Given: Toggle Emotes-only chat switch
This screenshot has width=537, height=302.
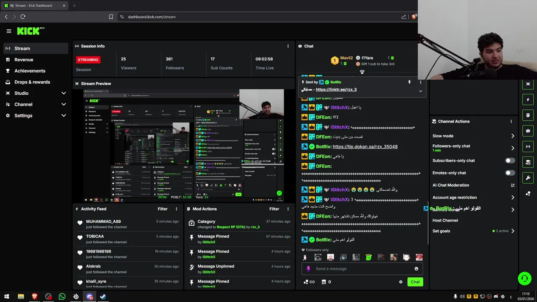Looking at the screenshot, I should click(x=510, y=173).
